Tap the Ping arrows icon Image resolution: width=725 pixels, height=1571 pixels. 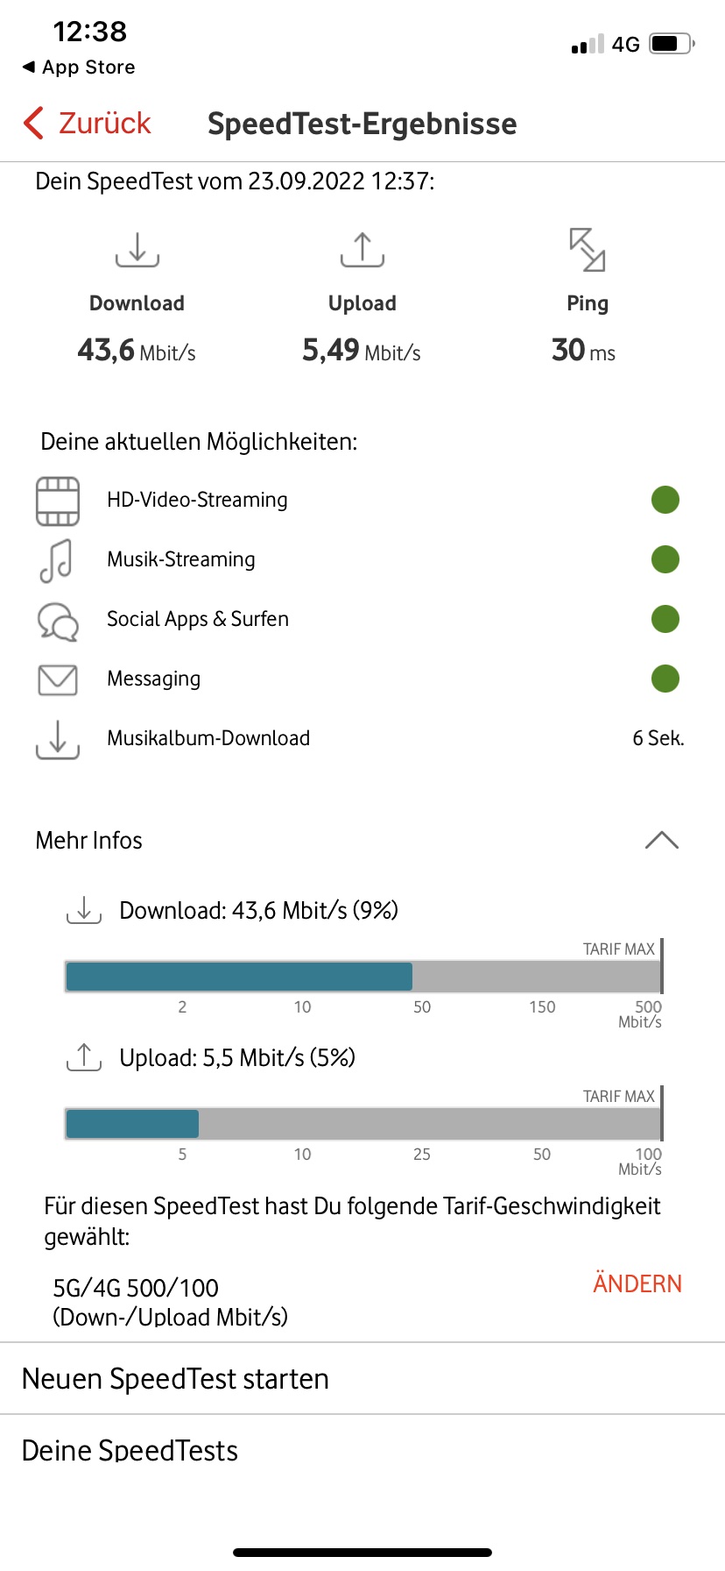(x=587, y=249)
